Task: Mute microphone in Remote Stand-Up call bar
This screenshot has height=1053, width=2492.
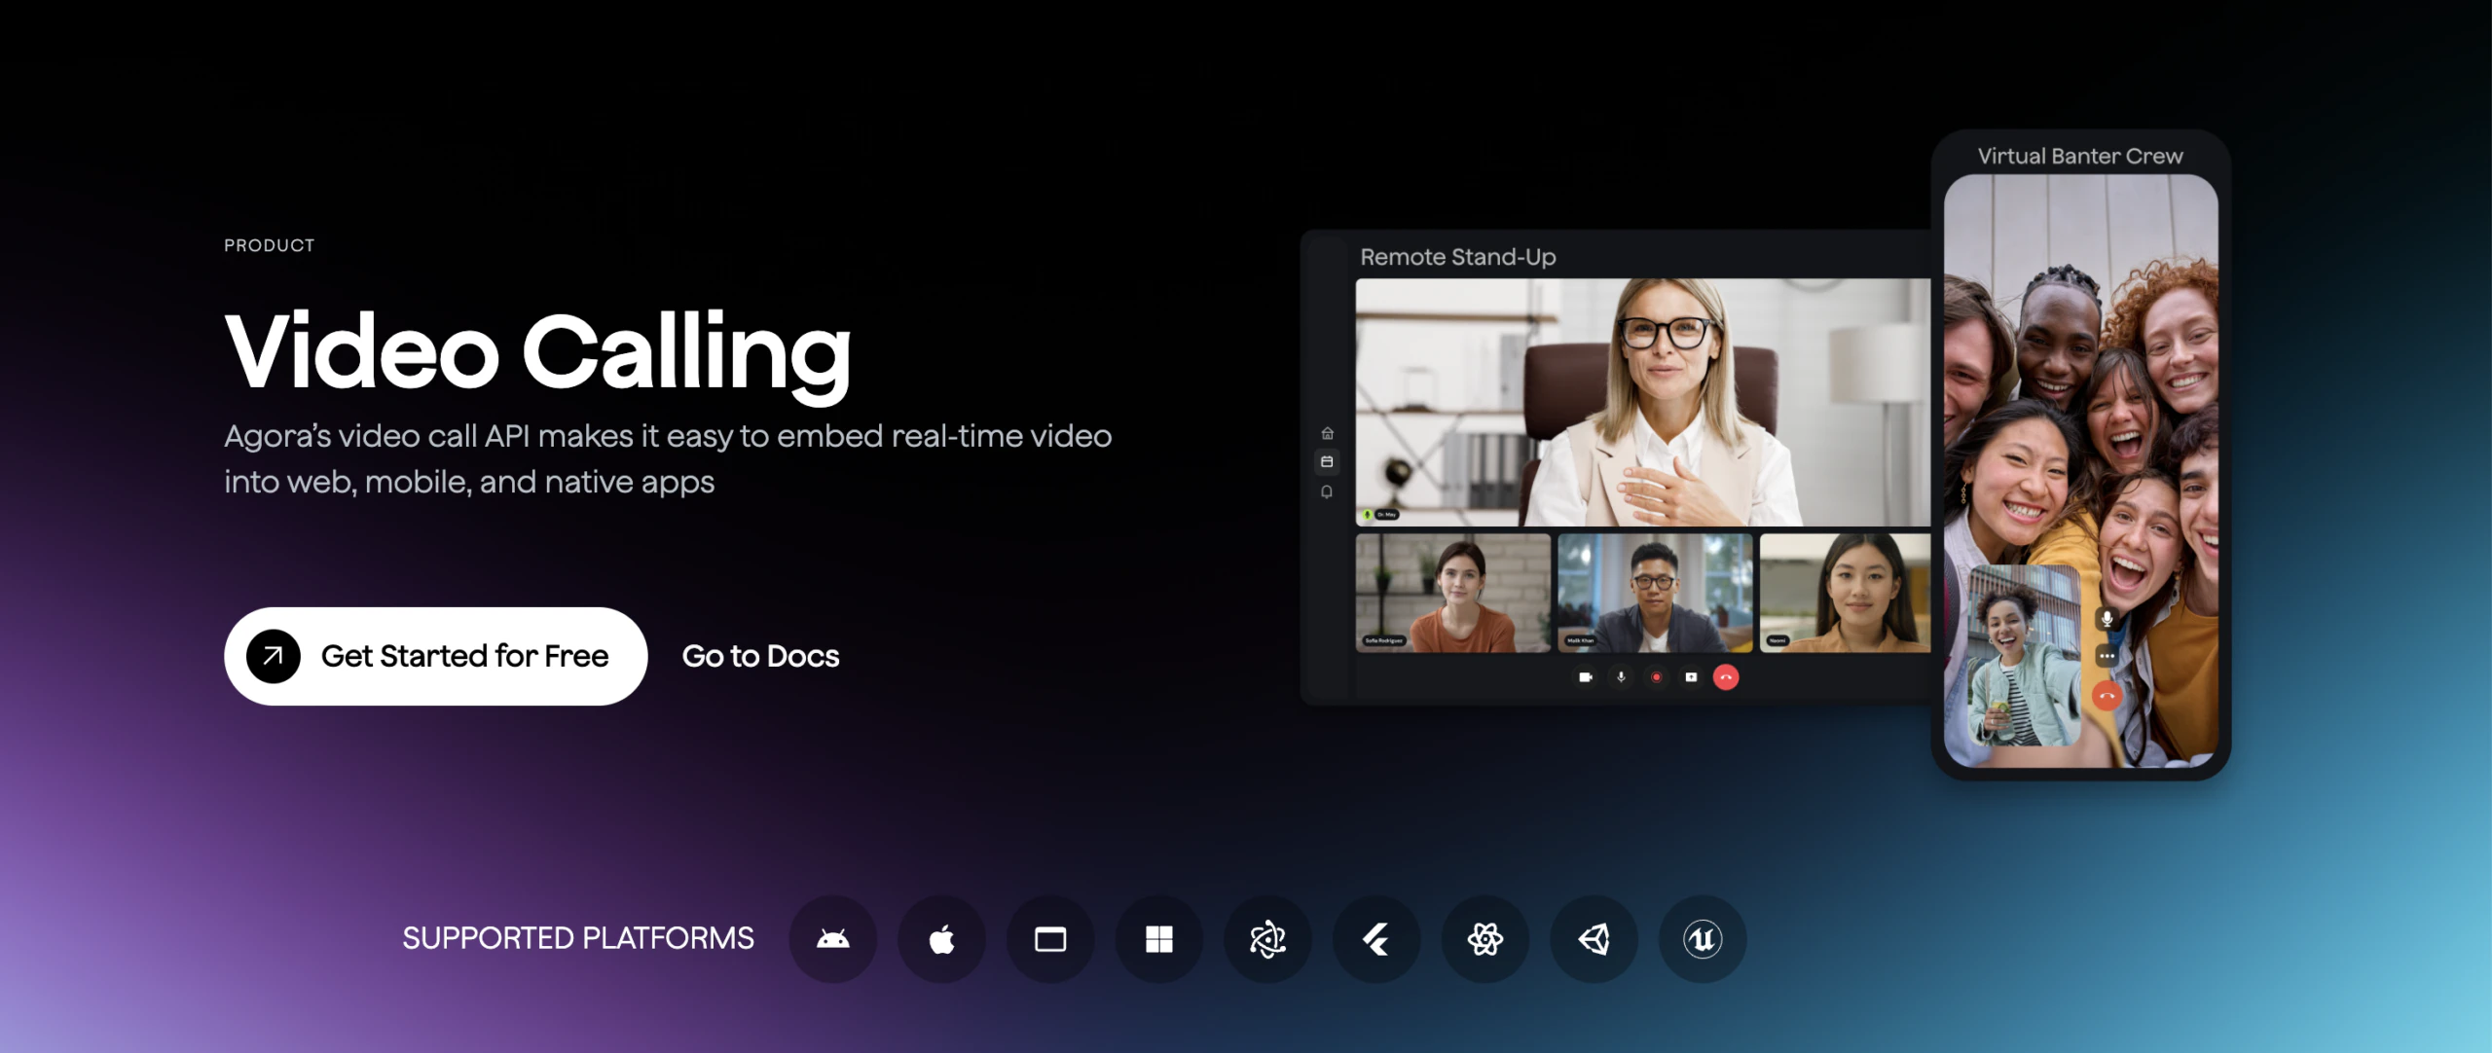Action: click(1621, 677)
